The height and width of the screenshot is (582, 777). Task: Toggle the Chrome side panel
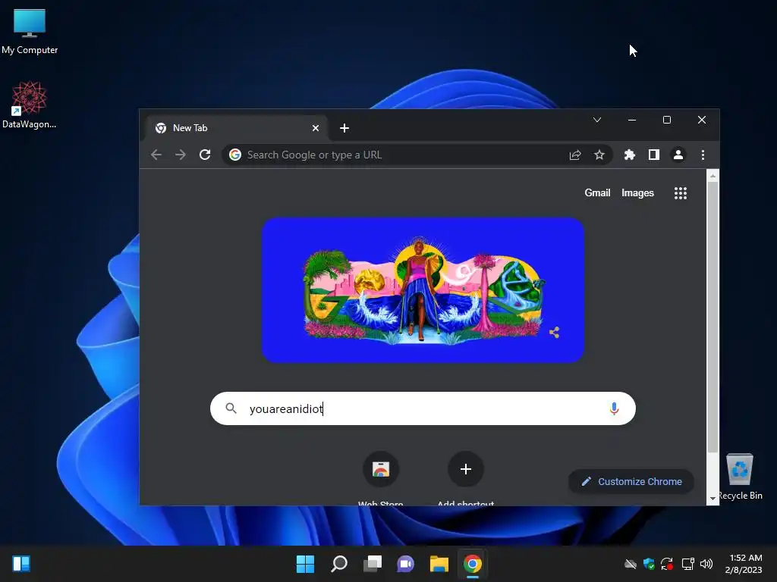click(x=653, y=155)
